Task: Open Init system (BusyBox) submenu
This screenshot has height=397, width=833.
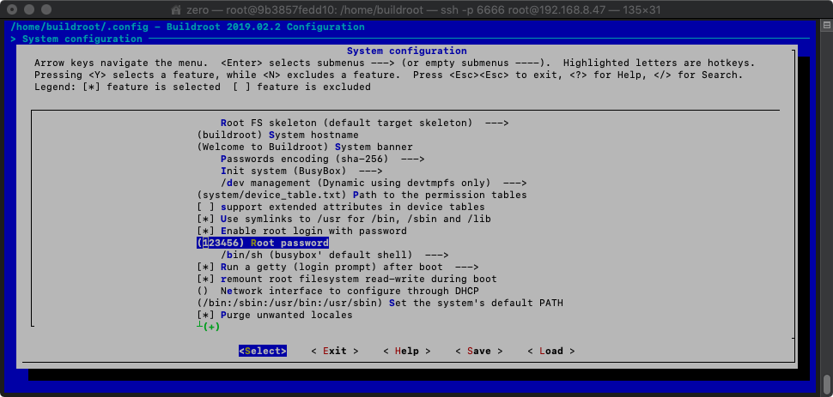Action: coord(301,171)
